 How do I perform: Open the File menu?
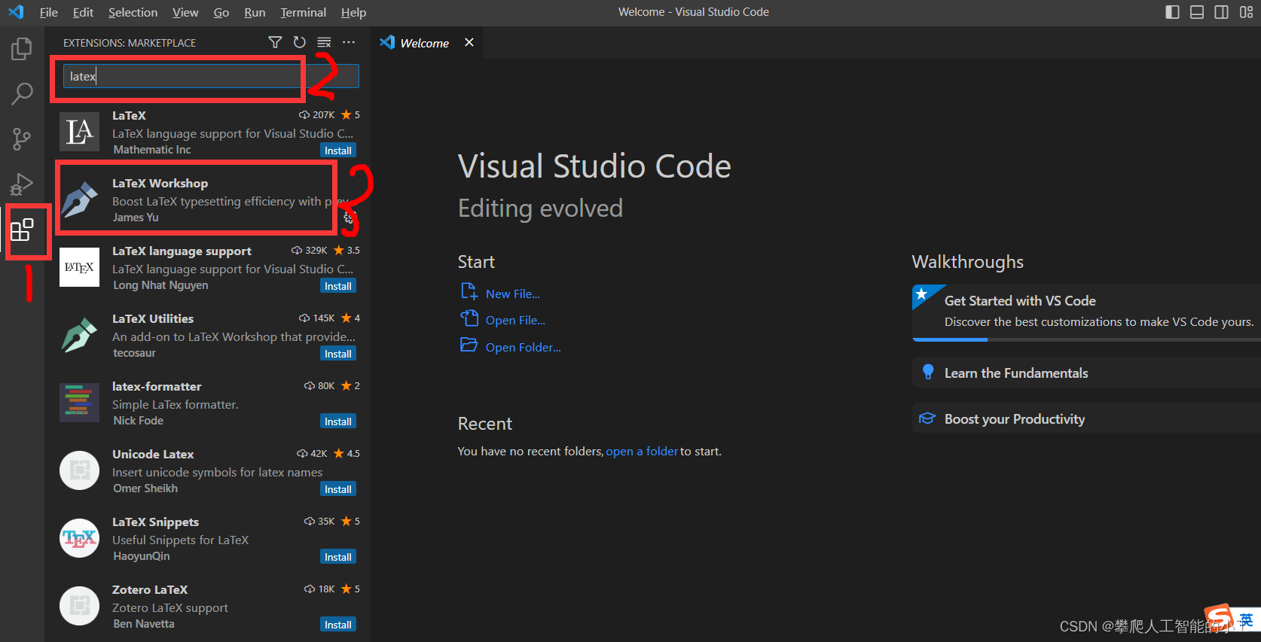point(48,12)
